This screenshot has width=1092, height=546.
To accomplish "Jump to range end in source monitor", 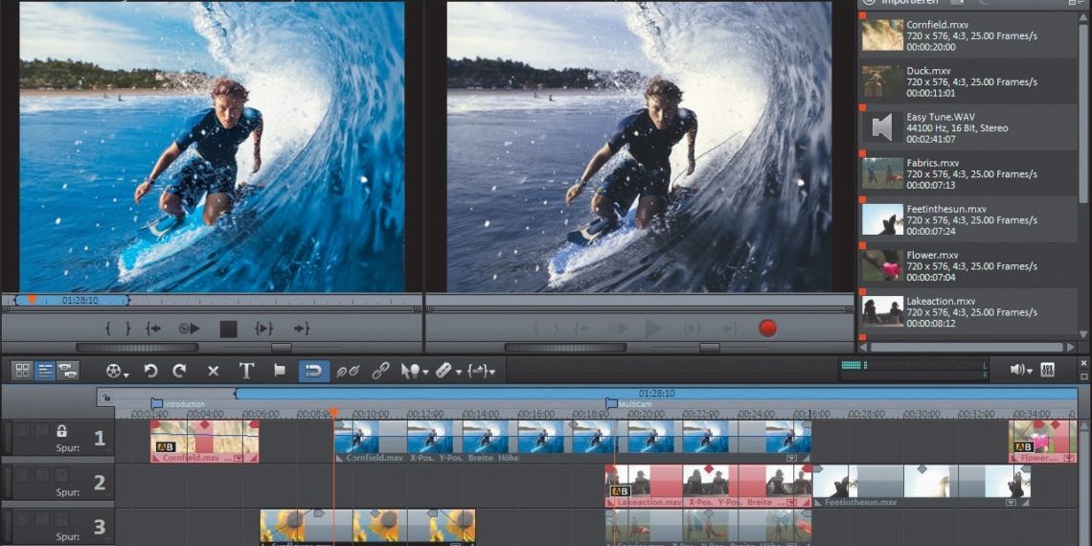I will pos(301,329).
